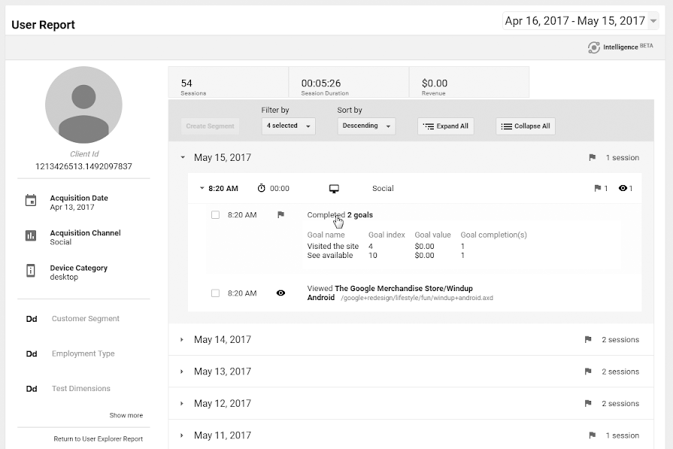The image size is (673, 449).
Task: Click the Social channel label in the session row
Action: (x=383, y=189)
